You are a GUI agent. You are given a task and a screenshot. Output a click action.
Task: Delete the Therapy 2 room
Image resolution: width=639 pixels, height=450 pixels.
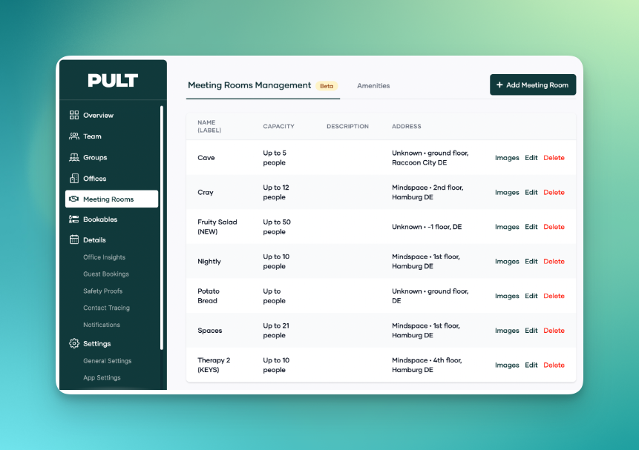(554, 365)
